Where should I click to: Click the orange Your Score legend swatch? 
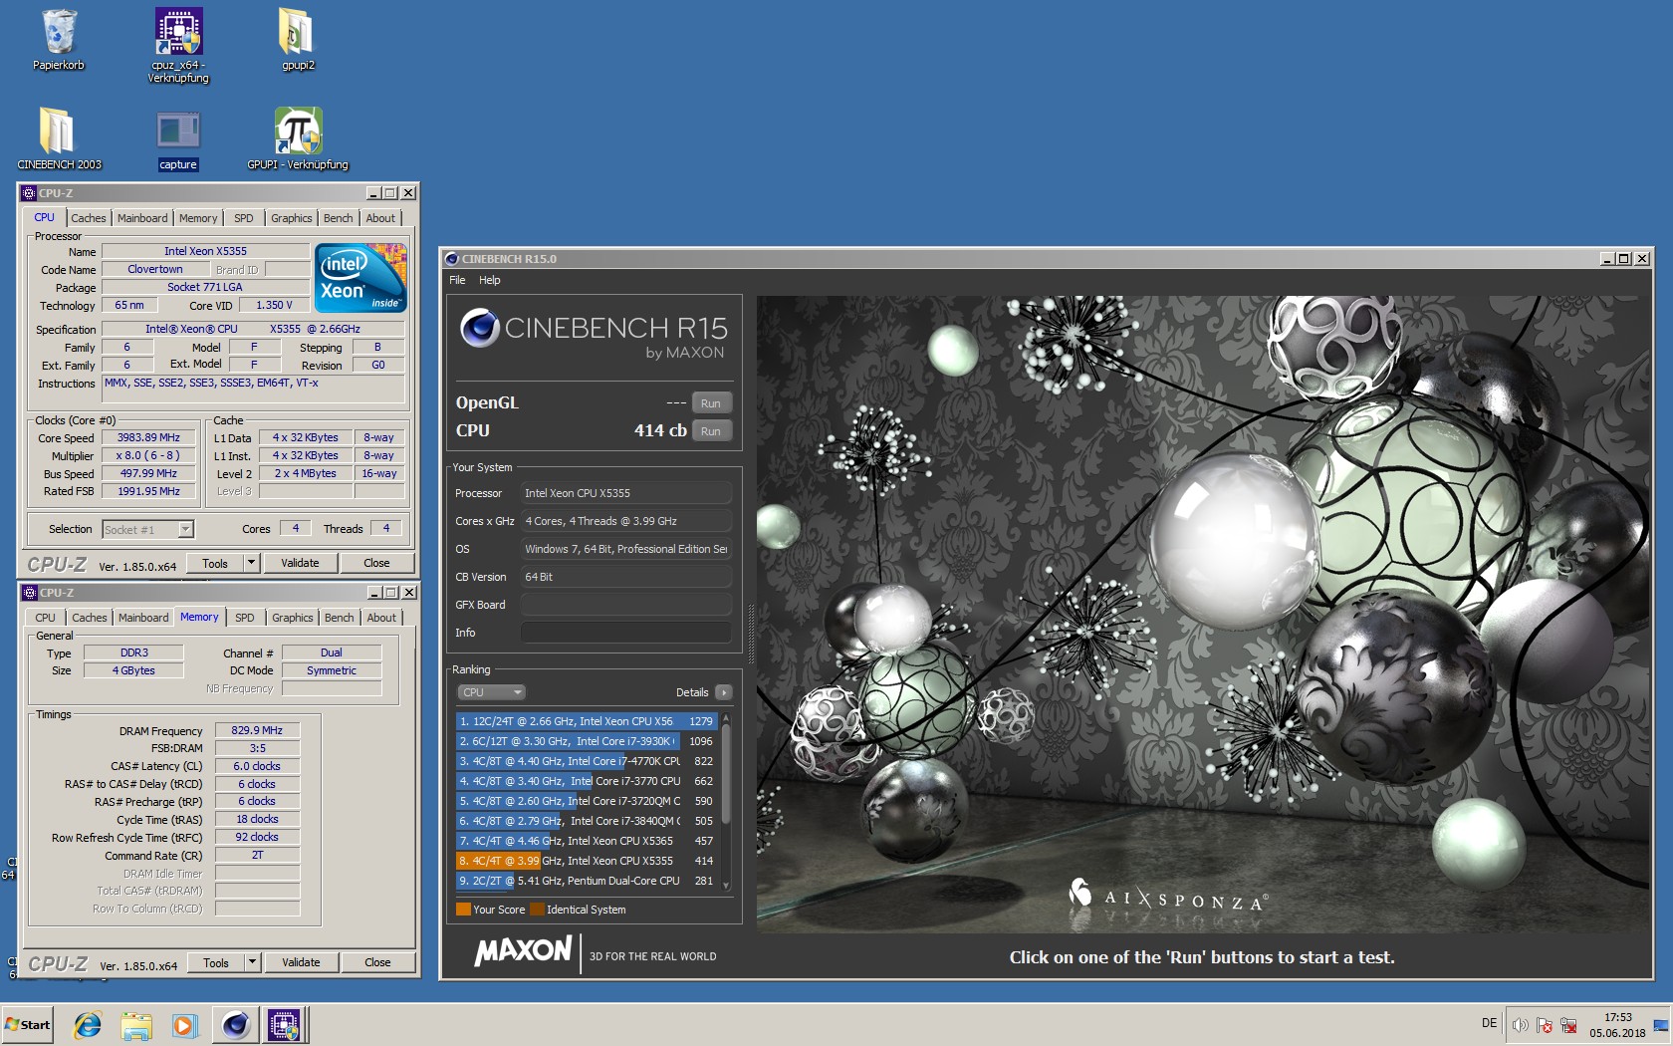click(463, 909)
